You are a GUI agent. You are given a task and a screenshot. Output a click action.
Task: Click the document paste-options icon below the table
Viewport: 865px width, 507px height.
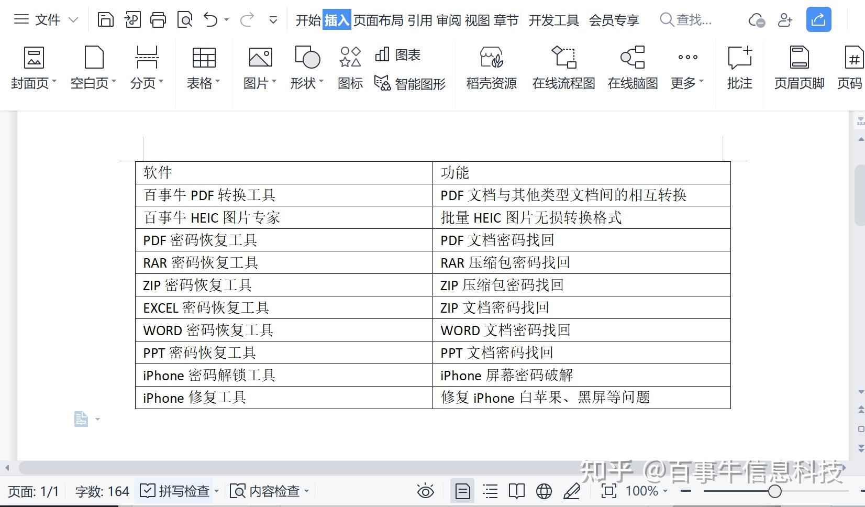pos(81,419)
